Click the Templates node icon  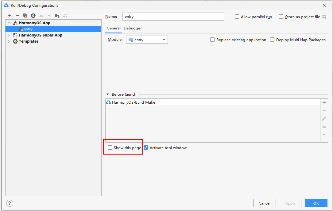coord(15,41)
